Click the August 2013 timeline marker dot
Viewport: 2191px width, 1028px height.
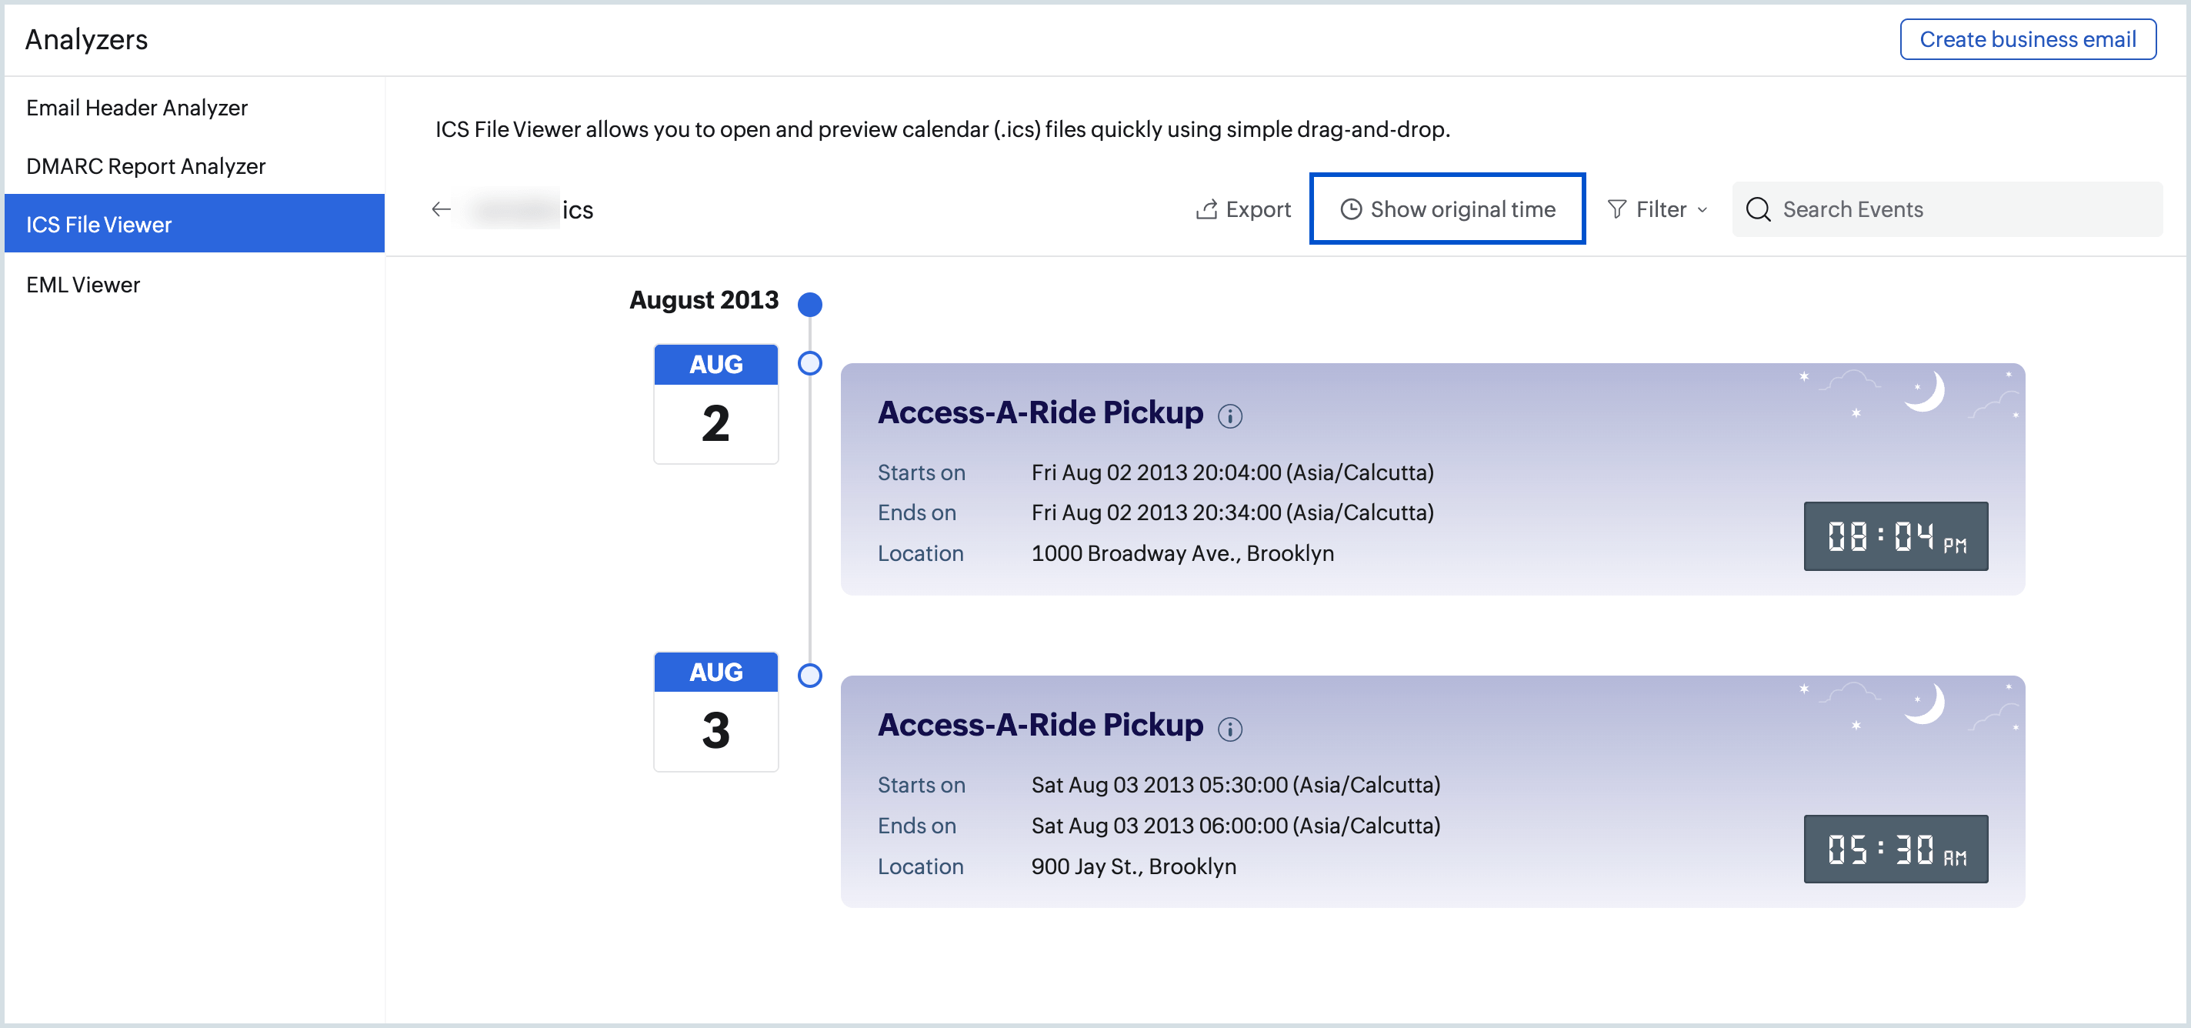pyautogui.click(x=810, y=304)
